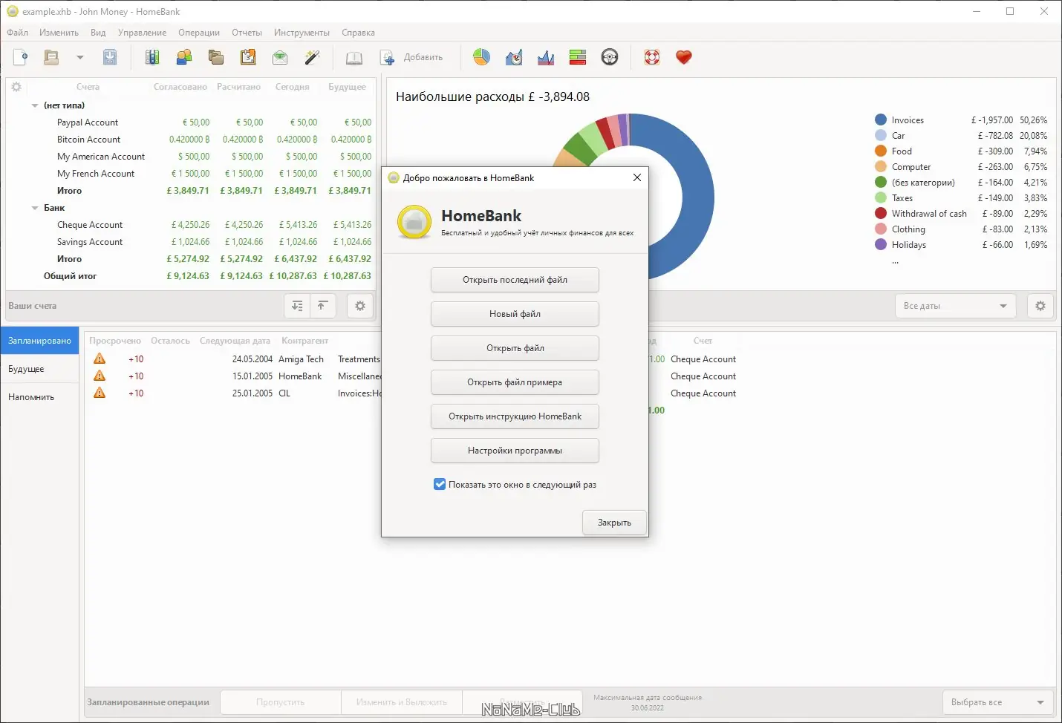Click the warning icon for CIL row
Viewport: 1062px width, 723px height.
pyautogui.click(x=100, y=393)
